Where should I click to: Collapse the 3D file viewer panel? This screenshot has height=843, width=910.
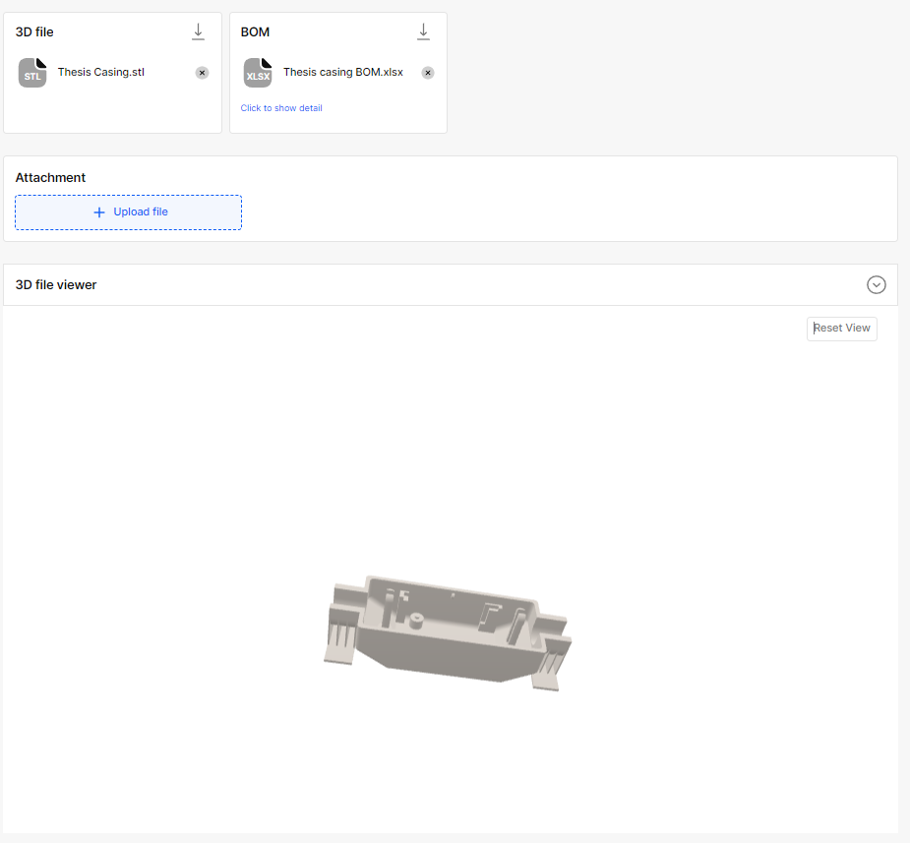(877, 285)
